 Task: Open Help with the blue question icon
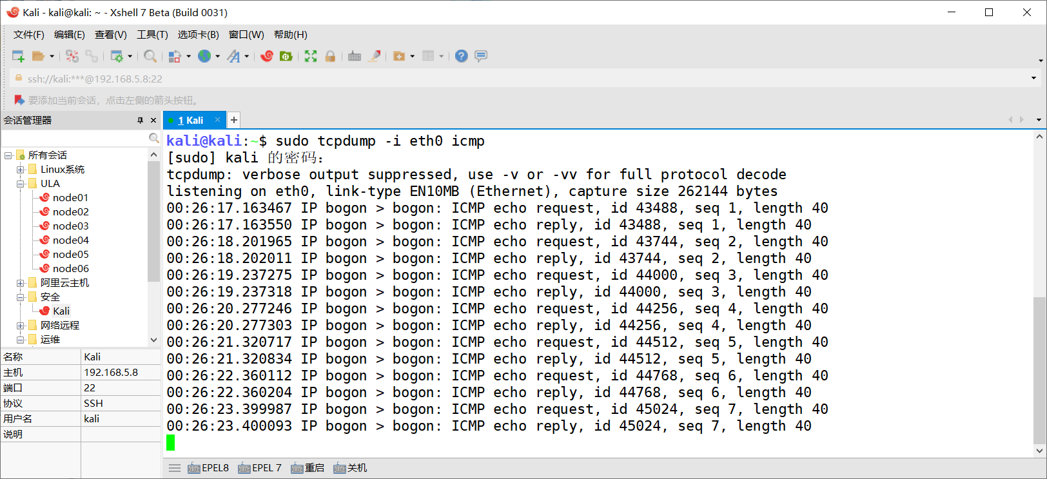point(461,56)
